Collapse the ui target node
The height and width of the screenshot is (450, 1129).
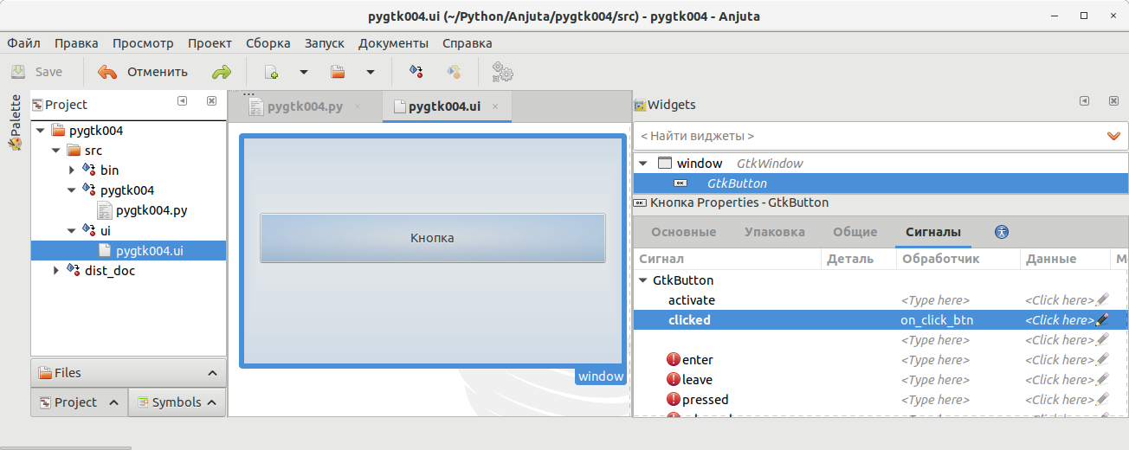[x=73, y=231]
